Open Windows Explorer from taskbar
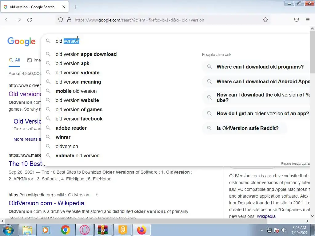The height and width of the screenshot is (236, 315). [27, 230]
